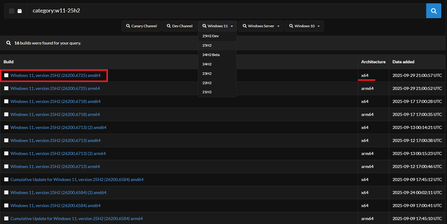Open Windows 11 25H2 (26200.6718) amd64 link
The image size is (447, 224).
(x=56, y=101)
